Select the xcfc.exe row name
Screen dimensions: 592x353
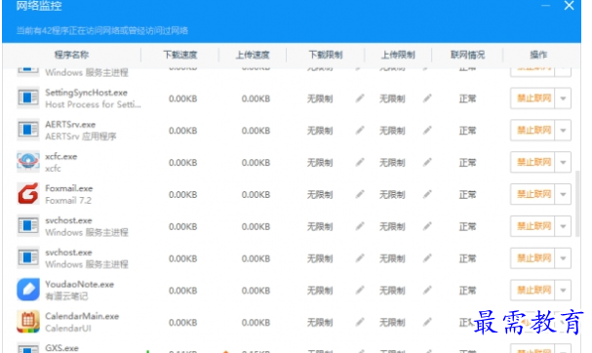60,156
